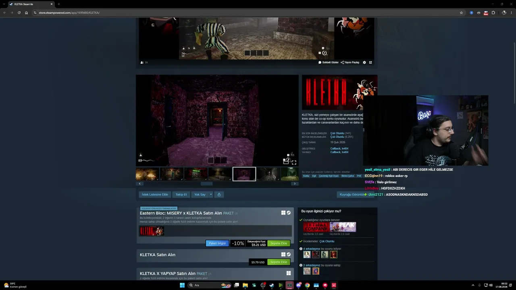Click the Windows platform icon on KLETKA Satın Alın
516x290 pixels.
(x=283, y=255)
